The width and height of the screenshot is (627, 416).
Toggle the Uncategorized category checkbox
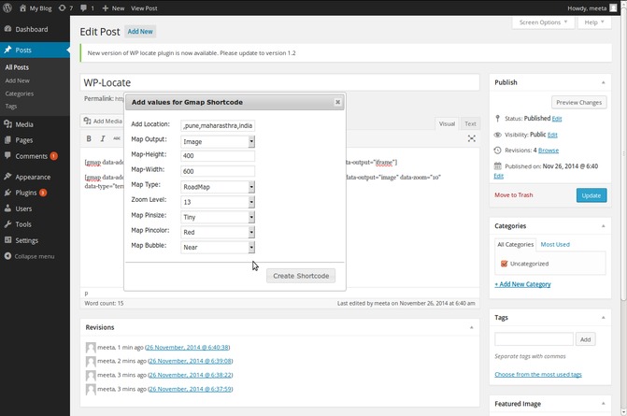tap(505, 264)
